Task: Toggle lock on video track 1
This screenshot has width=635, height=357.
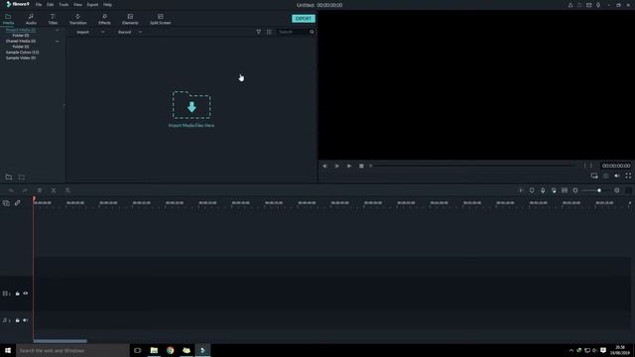Action: pos(18,294)
